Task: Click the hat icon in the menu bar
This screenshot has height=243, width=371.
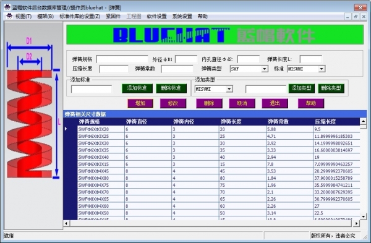Action: point(9,16)
